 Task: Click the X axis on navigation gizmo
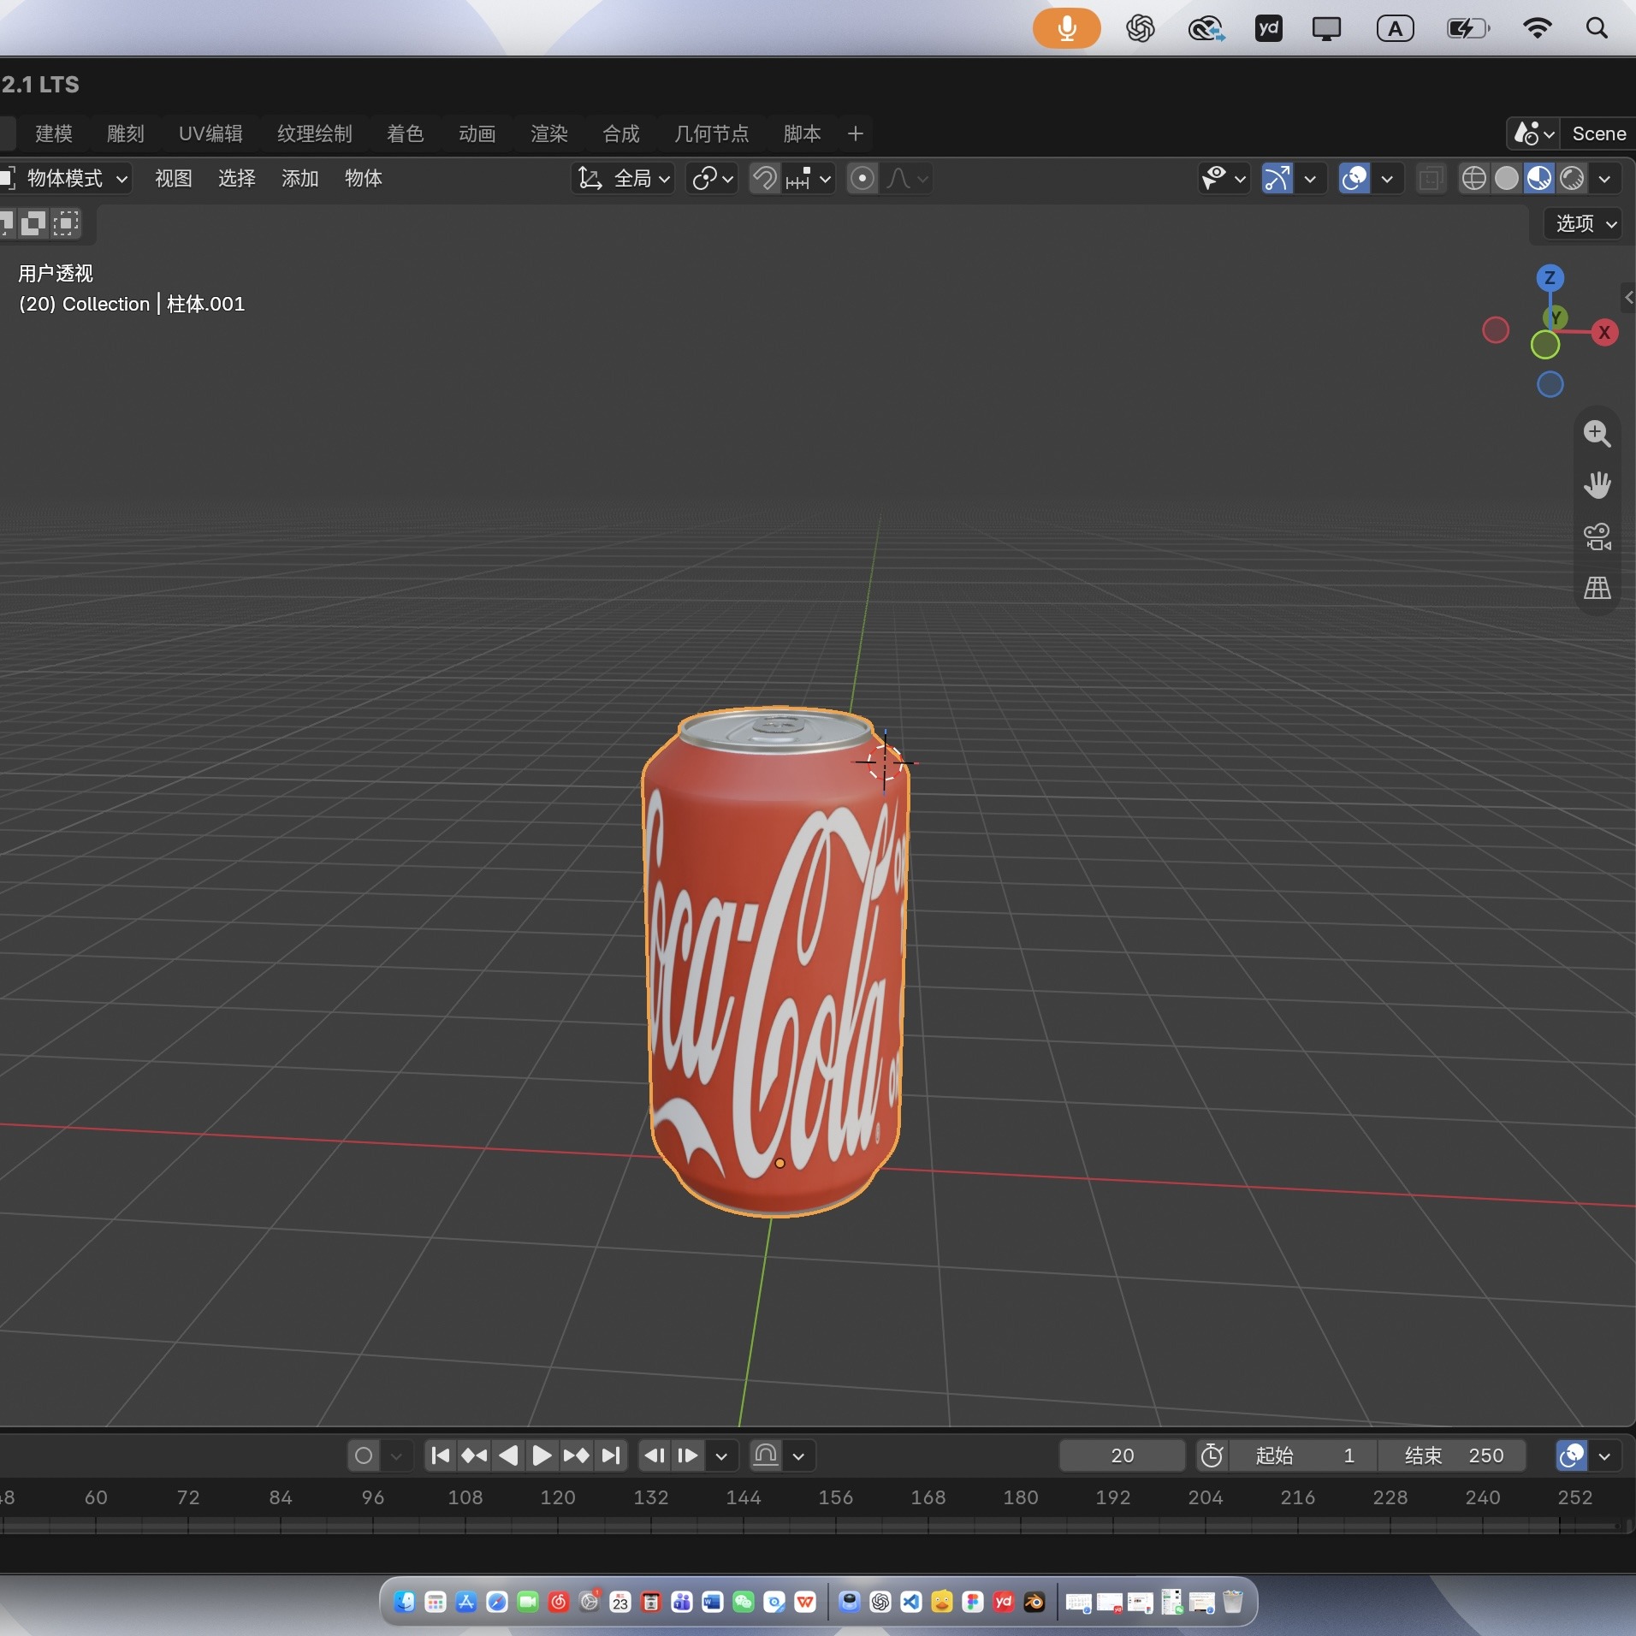pos(1604,332)
